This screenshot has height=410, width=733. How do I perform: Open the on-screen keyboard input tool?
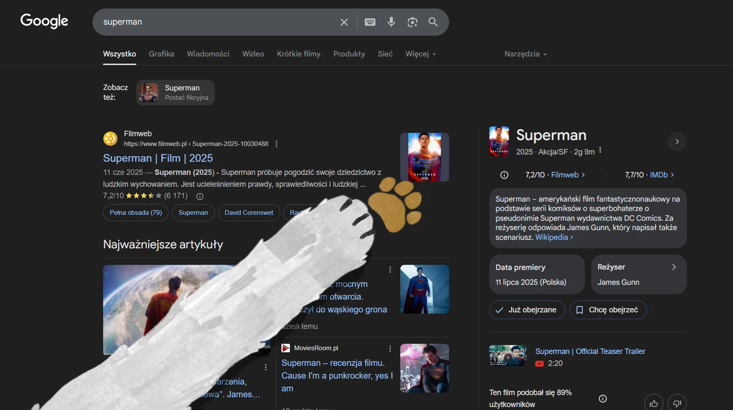pos(370,22)
